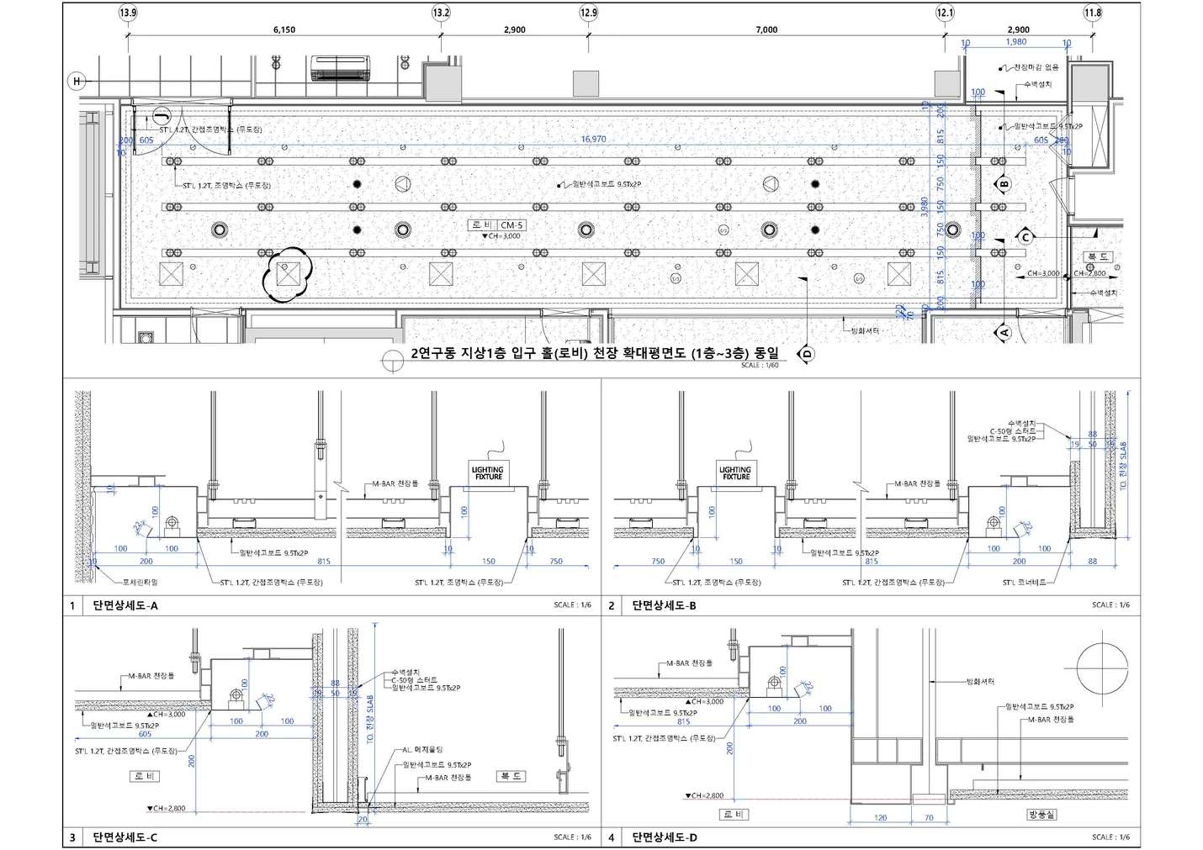Click detail number 1 box

pyautogui.click(x=72, y=605)
